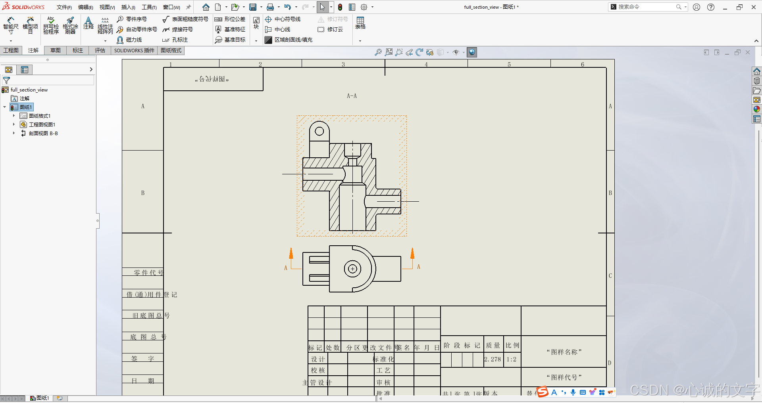Apply Area Hatch/Fill (区域剖面线/填充)
Viewport: 762px width, 403px height.
289,40
